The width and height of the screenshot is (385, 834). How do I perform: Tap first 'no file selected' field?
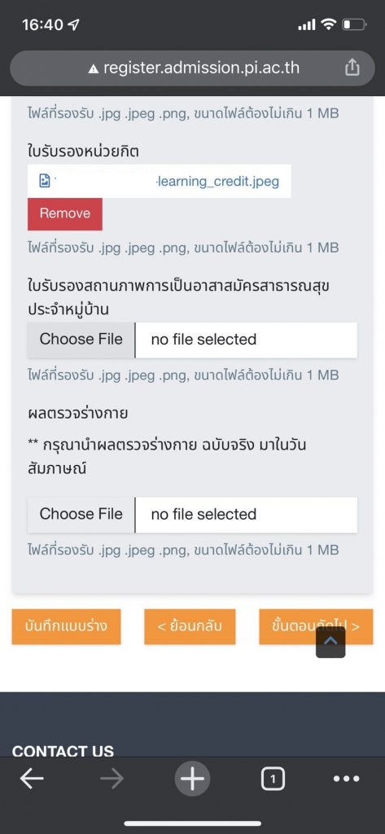coord(246,340)
